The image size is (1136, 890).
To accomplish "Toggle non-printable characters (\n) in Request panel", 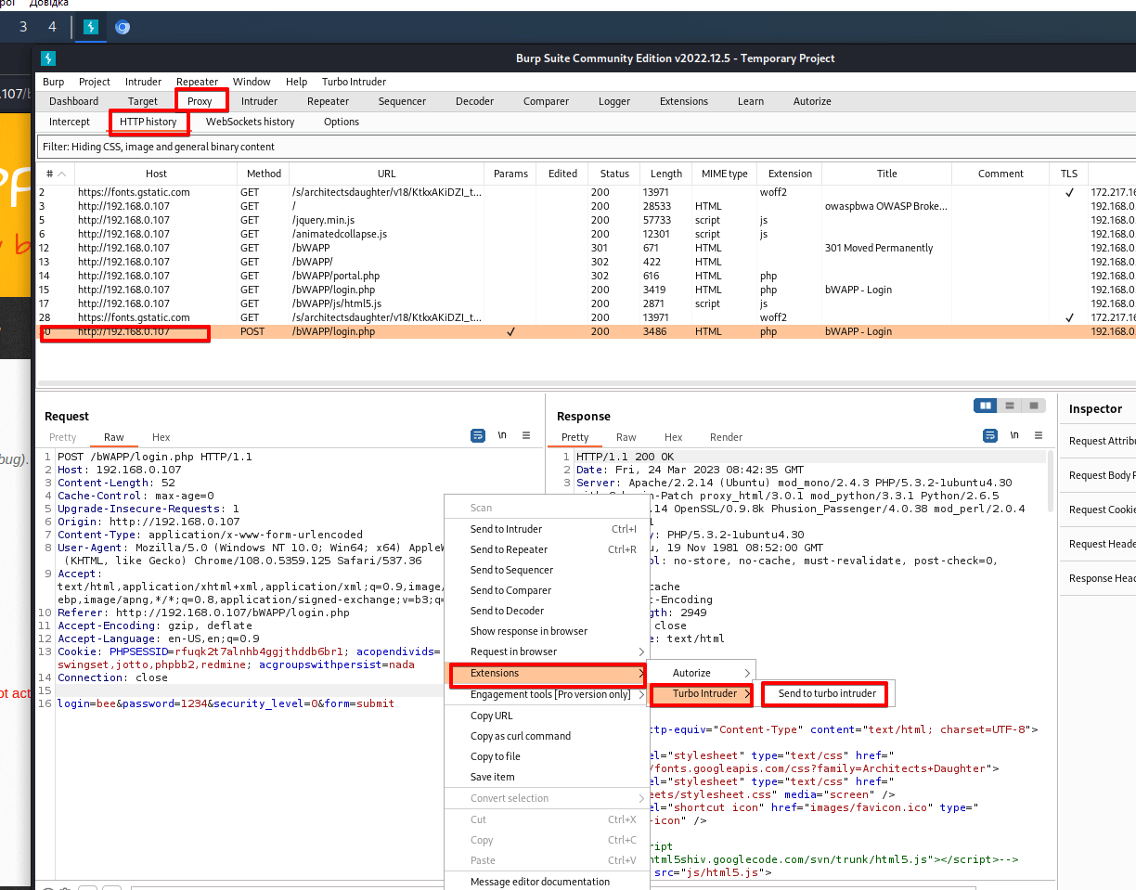I will 502,435.
